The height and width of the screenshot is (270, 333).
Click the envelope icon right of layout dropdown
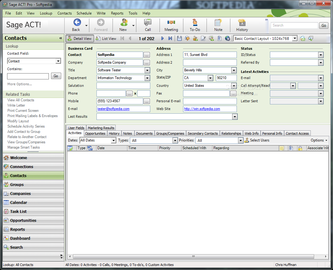[303, 38]
